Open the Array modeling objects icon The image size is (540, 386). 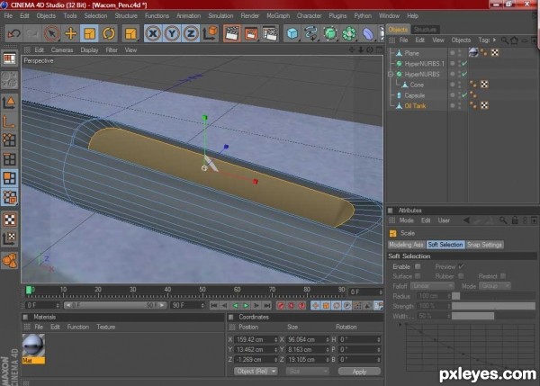click(349, 34)
